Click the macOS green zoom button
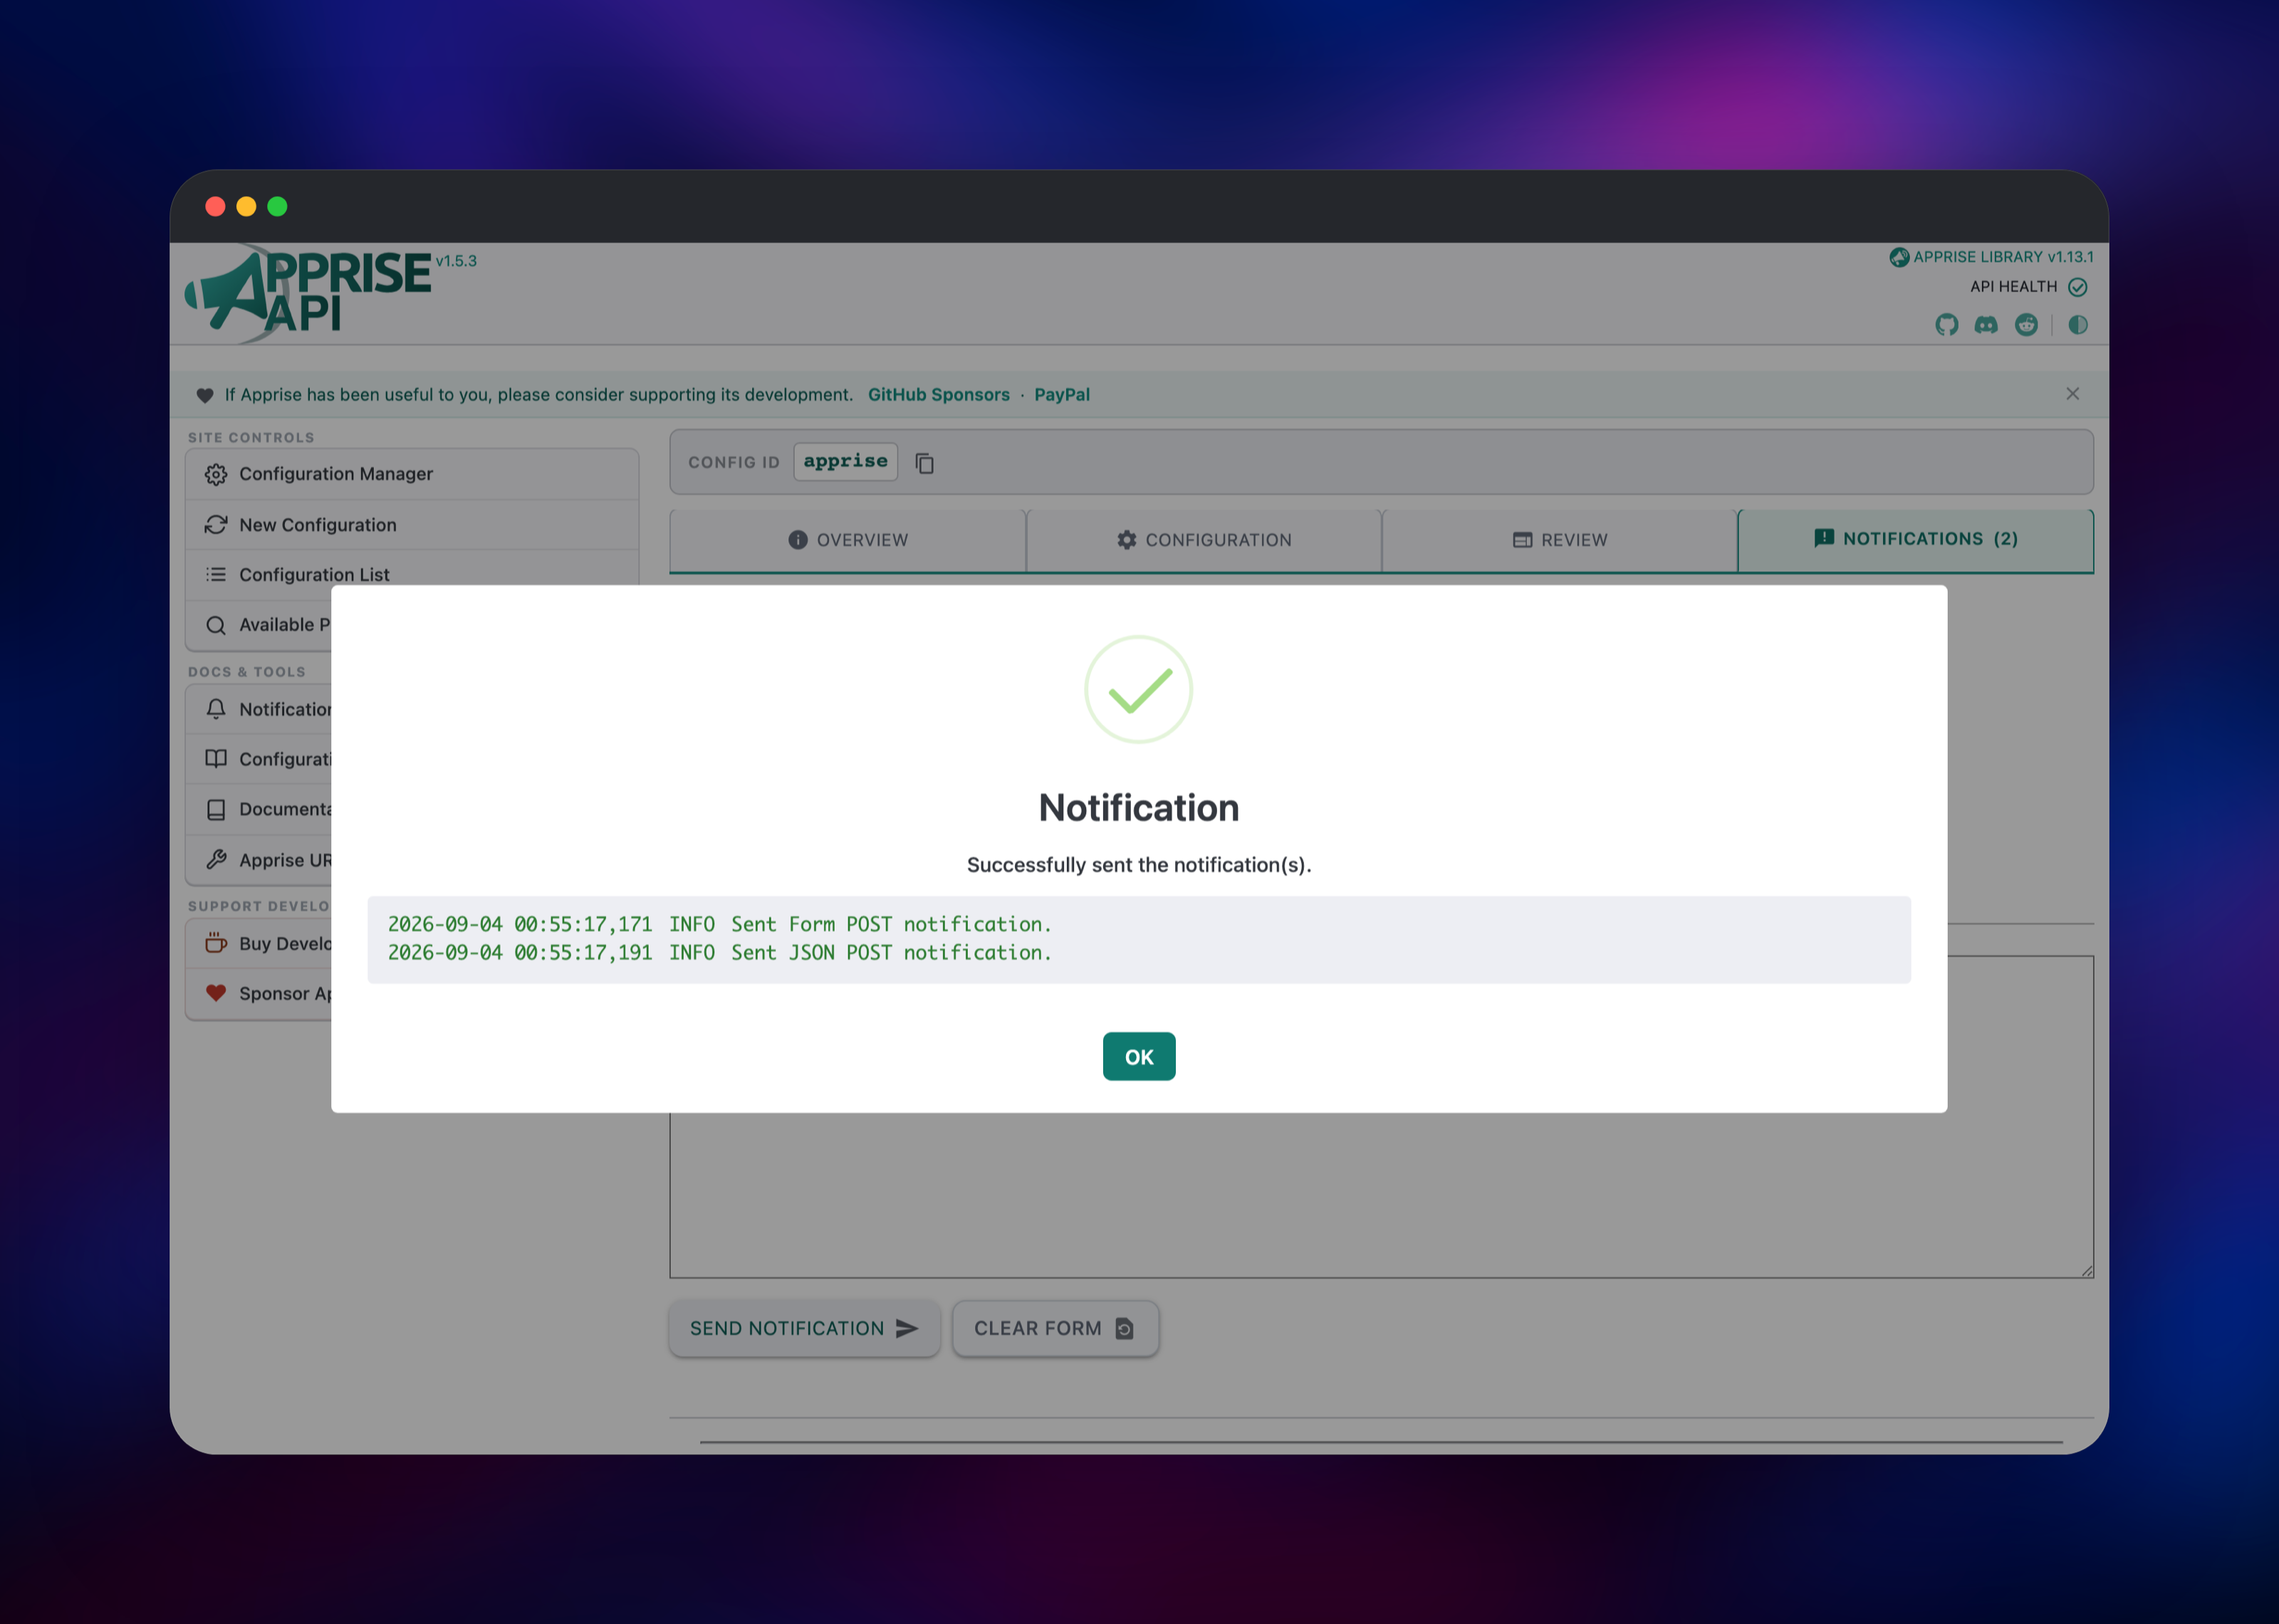The image size is (2279, 1624). click(x=277, y=206)
